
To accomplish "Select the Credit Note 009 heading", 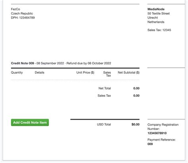I will point(23,63).
